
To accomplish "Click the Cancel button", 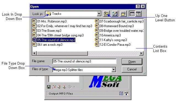I will point(132,69).
